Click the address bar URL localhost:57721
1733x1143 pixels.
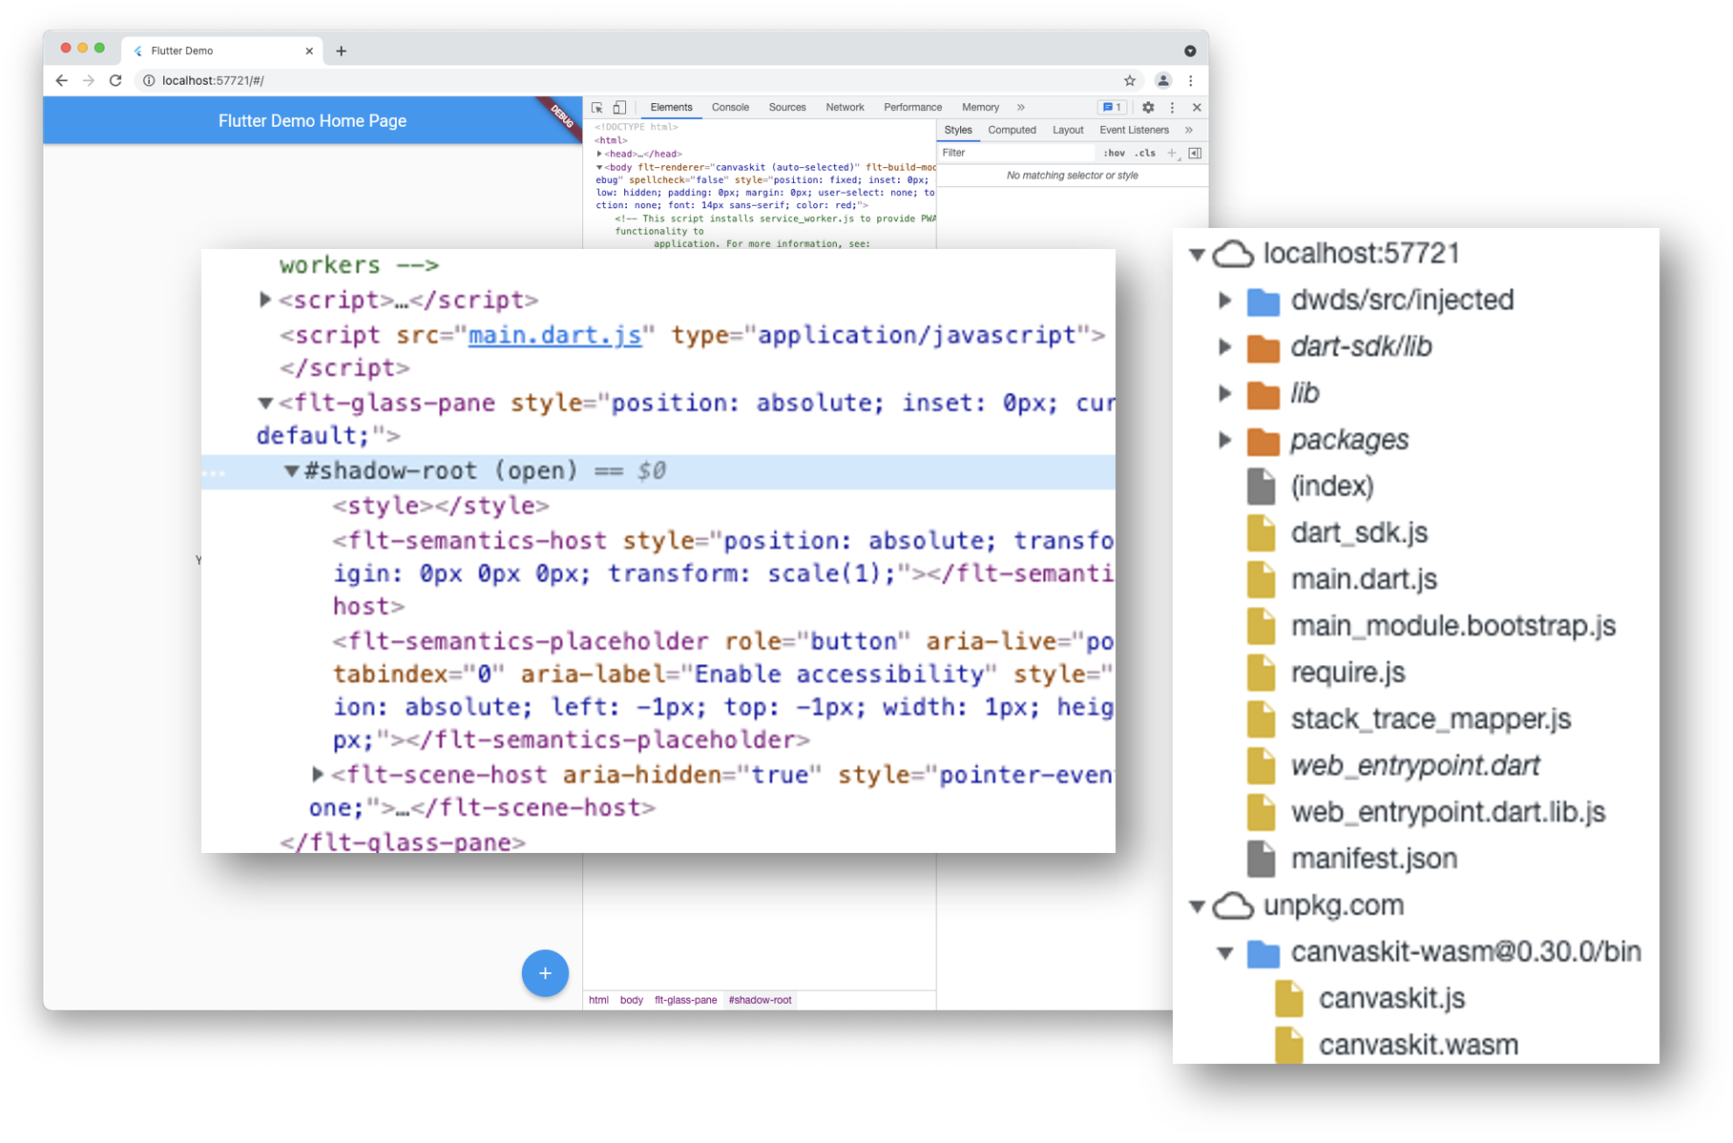[x=213, y=81]
